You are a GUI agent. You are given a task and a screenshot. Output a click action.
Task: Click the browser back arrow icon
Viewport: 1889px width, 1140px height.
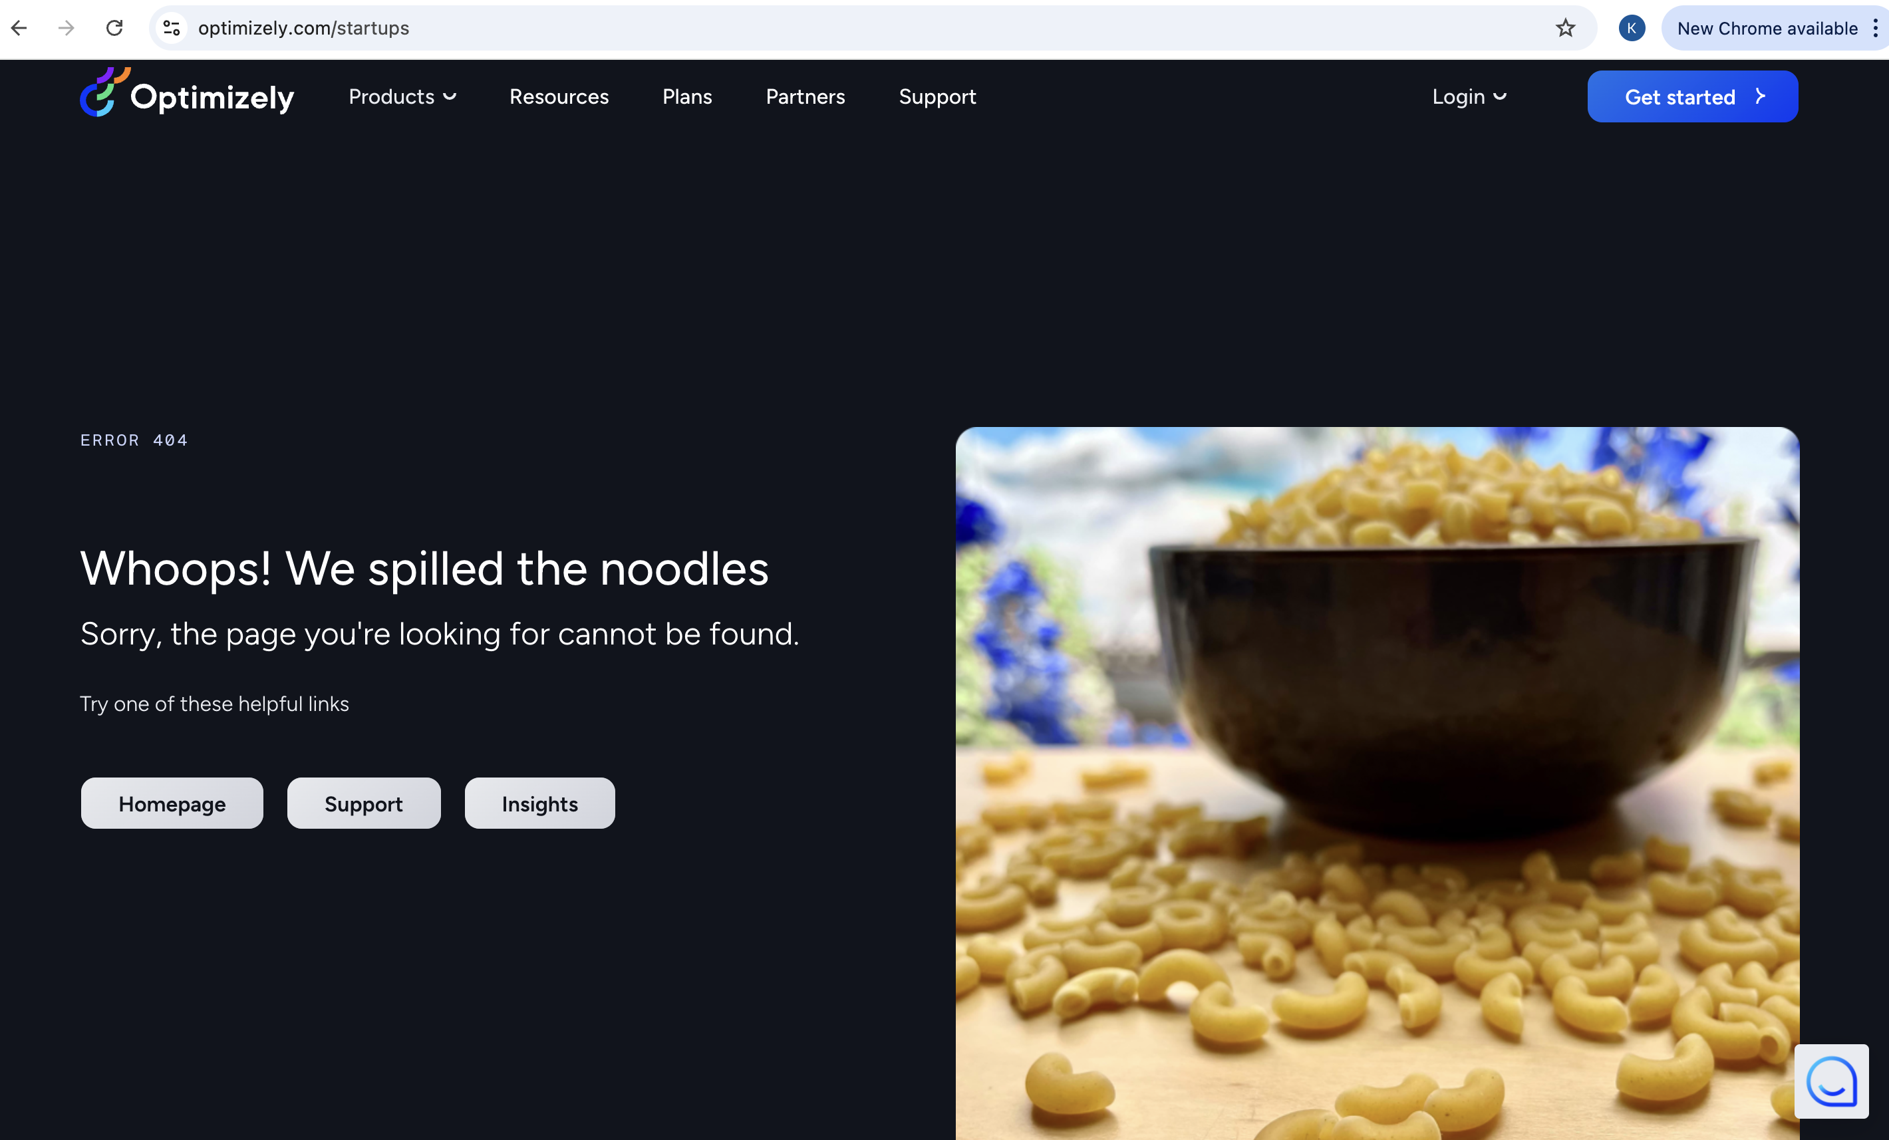coord(20,27)
